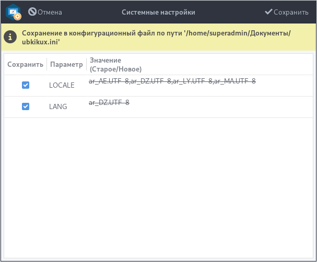This screenshot has width=317, height=262.
Task: Click the divider between Сохранить and Параметр headers
Action: (46, 65)
